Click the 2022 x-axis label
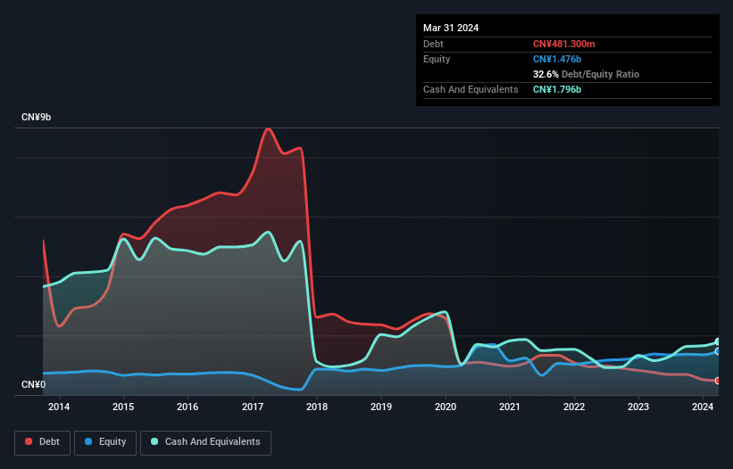The image size is (733, 469). [574, 407]
